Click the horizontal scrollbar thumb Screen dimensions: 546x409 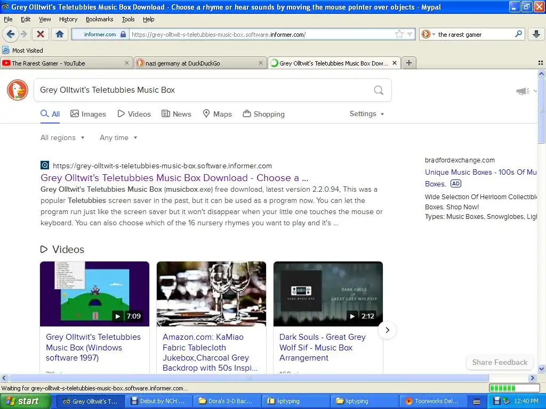(x=248, y=378)
